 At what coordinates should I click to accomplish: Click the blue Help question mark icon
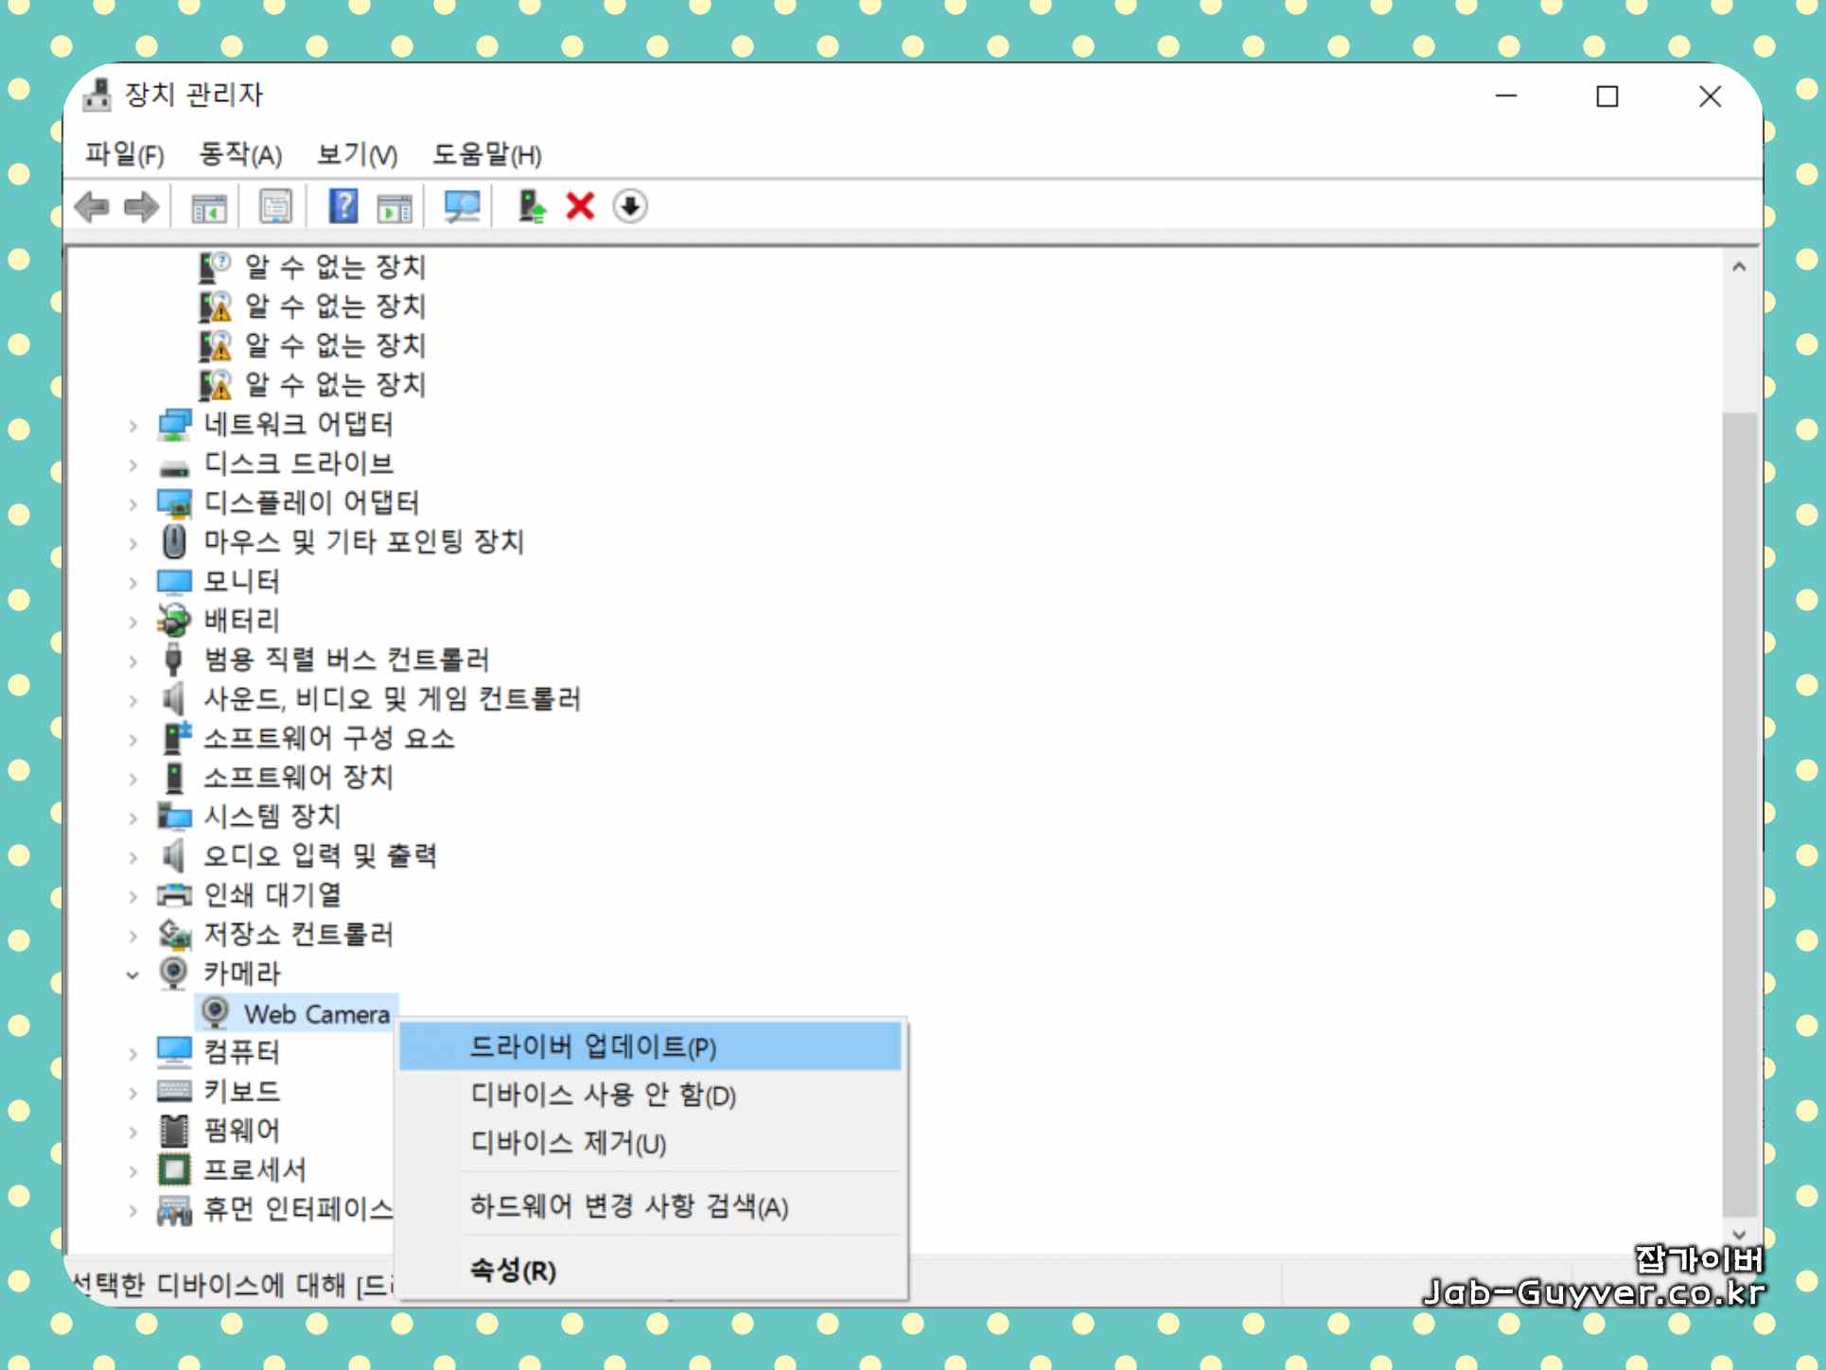click(342, 206)
